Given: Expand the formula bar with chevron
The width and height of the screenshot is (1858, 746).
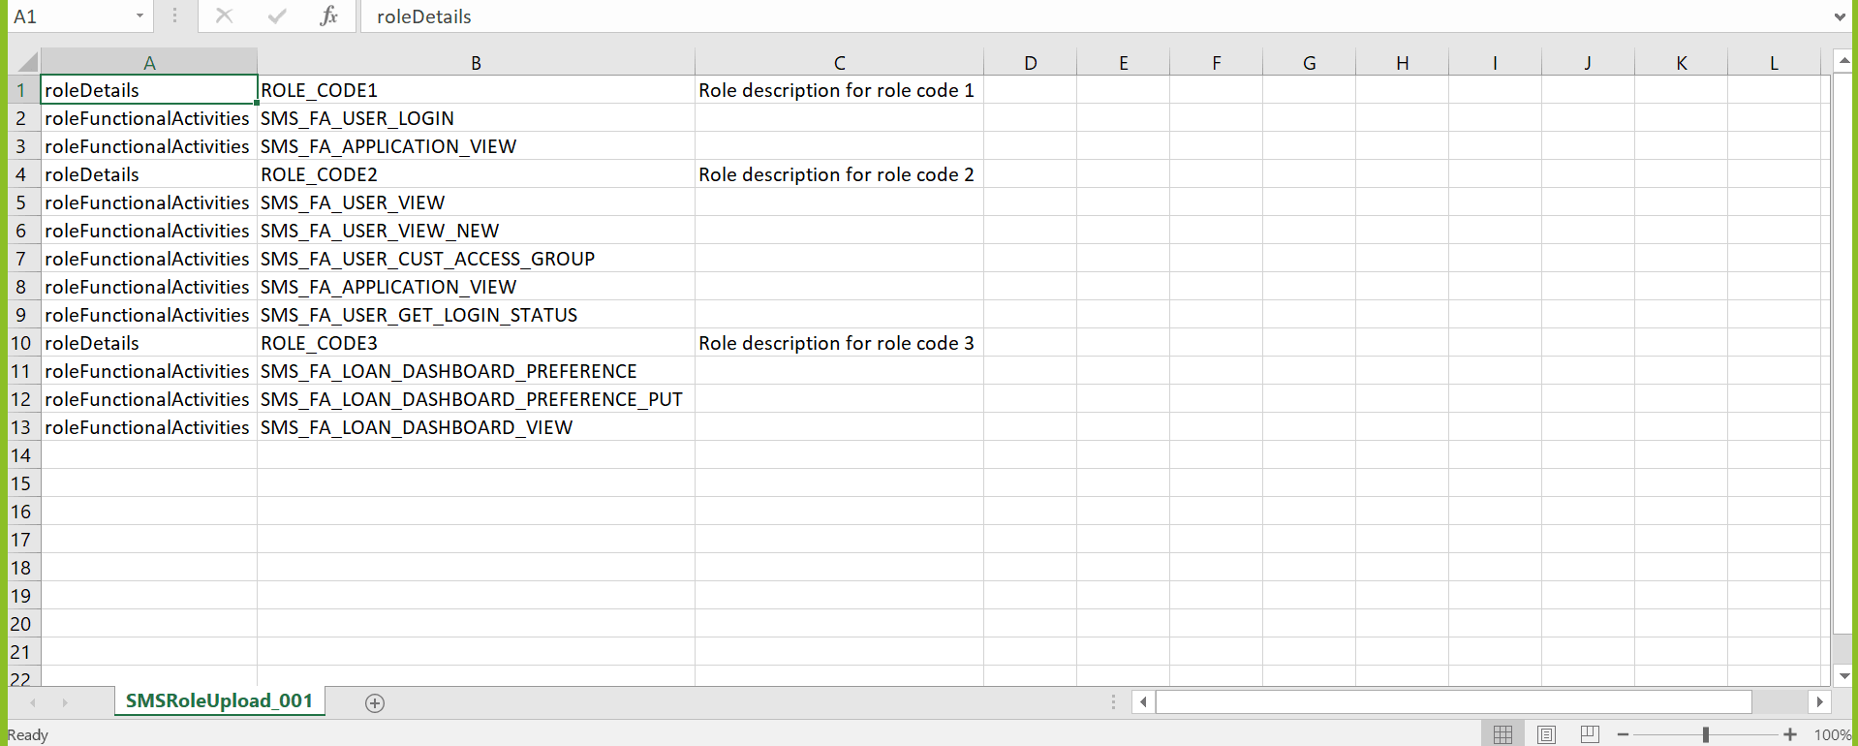Looking at the screenshot, I should (x=1840, y=16).
